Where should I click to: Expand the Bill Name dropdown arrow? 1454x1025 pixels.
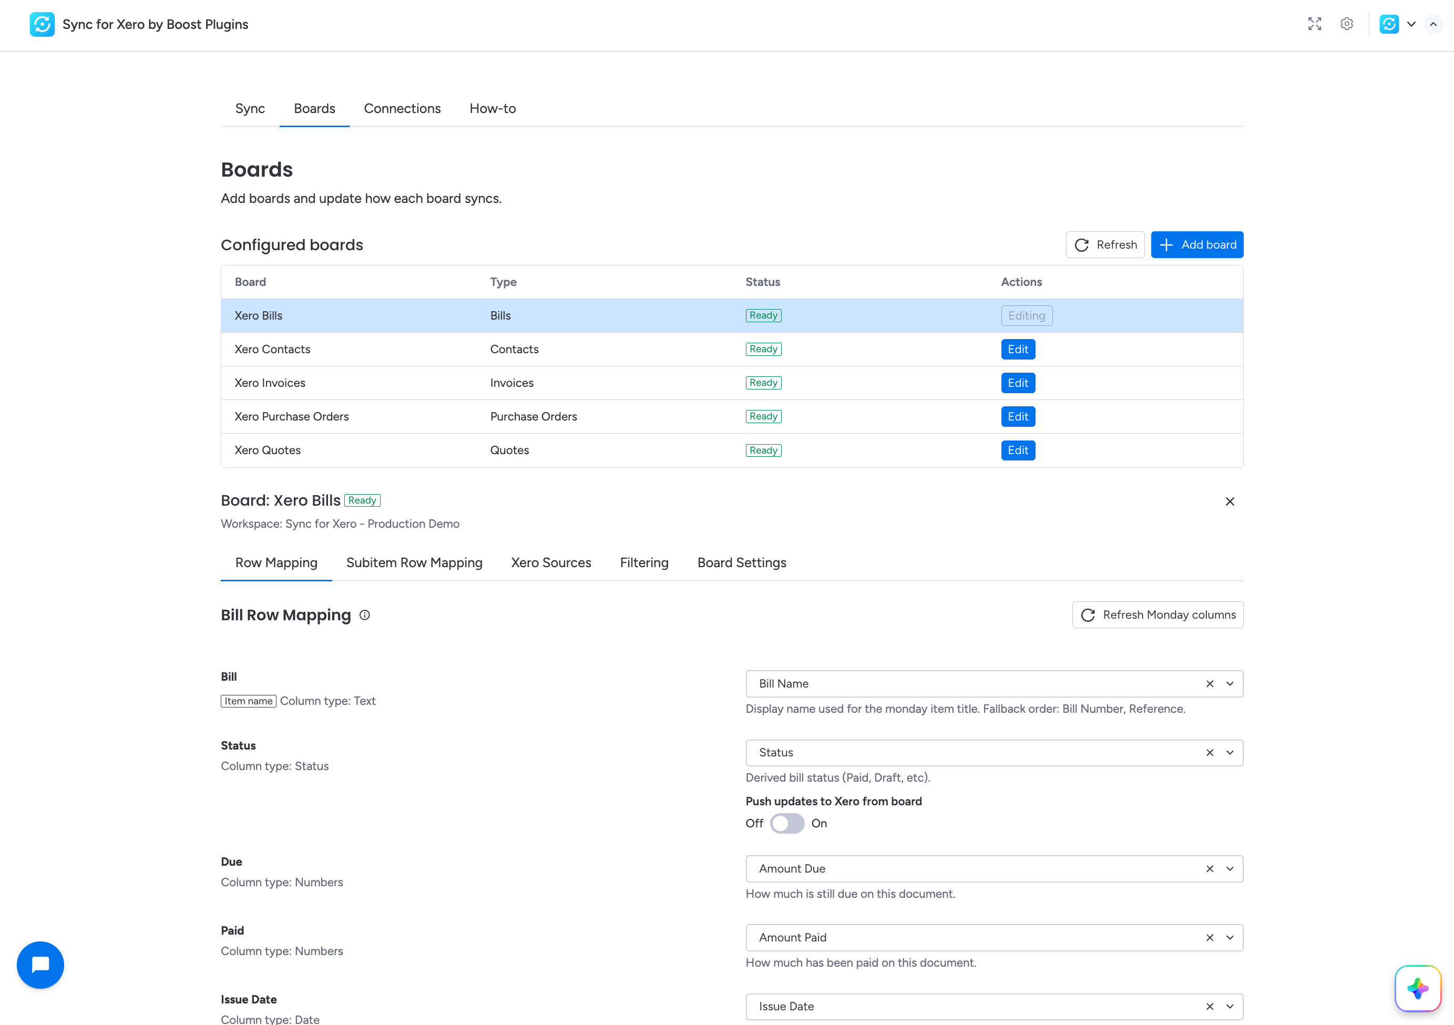tap(1230, 684)
